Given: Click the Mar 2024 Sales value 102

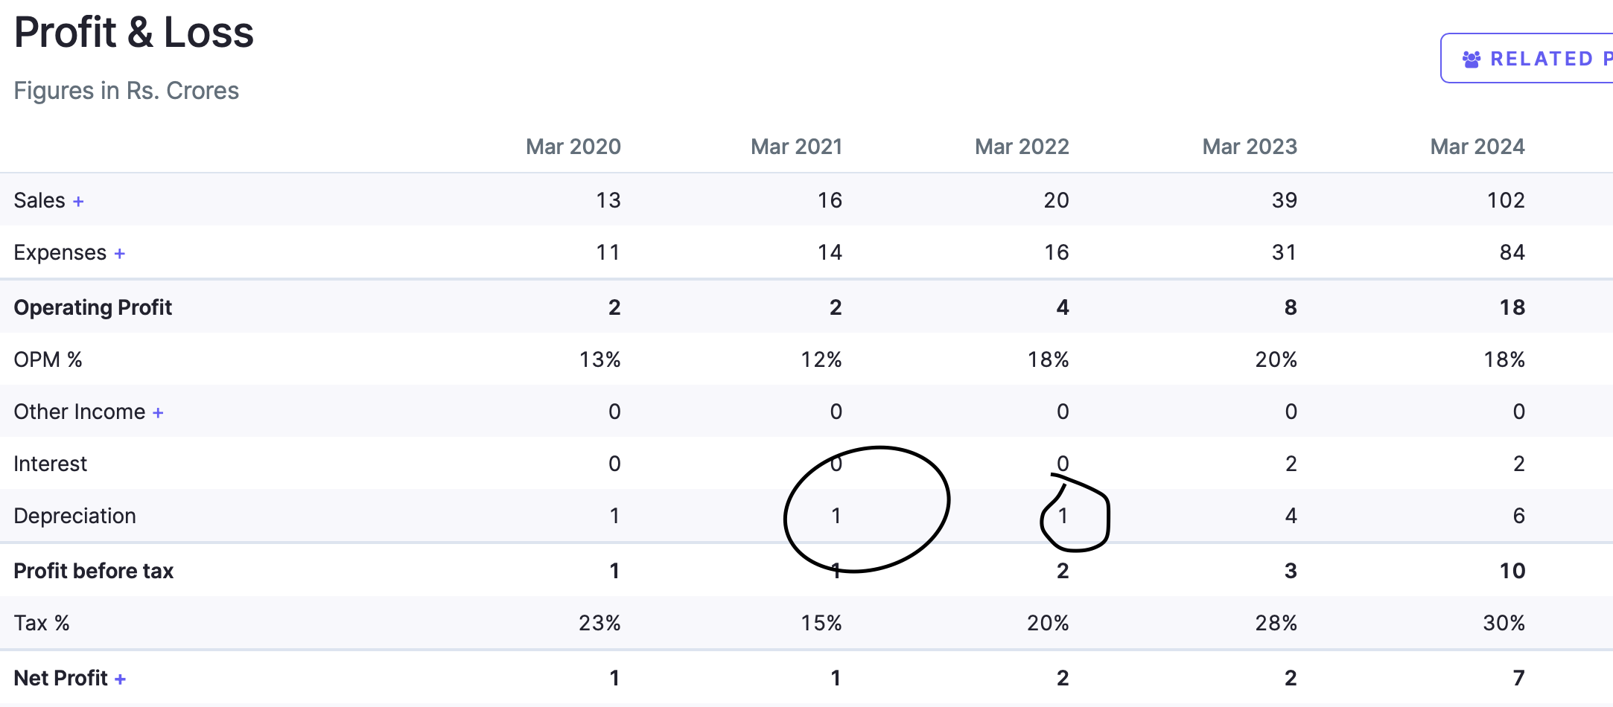Looking at the screenshot, I should tap(1506, 200).
